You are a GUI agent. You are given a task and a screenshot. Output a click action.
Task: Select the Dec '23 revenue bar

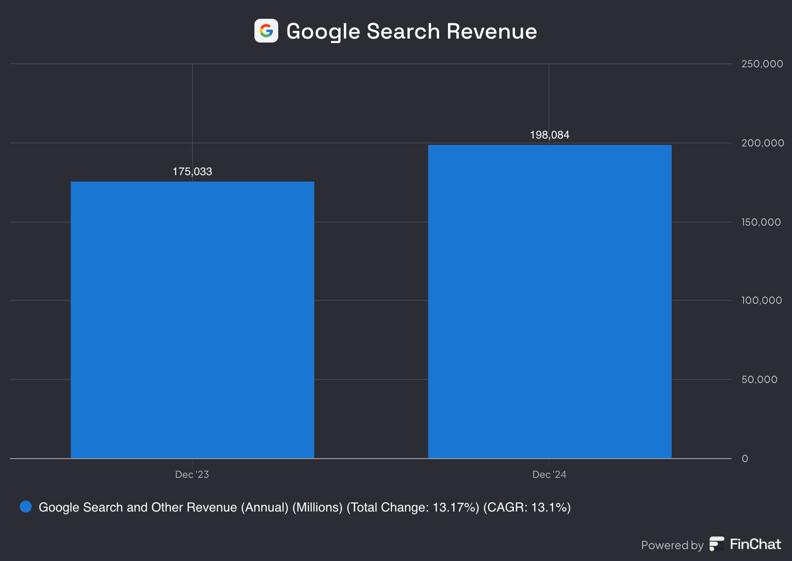pos(193,320)
